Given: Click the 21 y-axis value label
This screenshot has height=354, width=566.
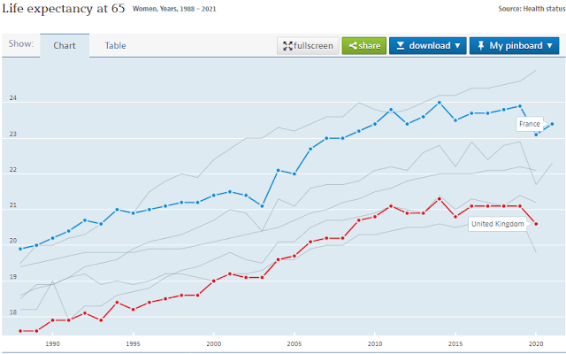Looking at the screenshot, I should (x=13, y=205).
